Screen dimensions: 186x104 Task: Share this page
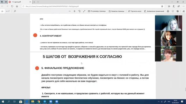coord(179,6)
